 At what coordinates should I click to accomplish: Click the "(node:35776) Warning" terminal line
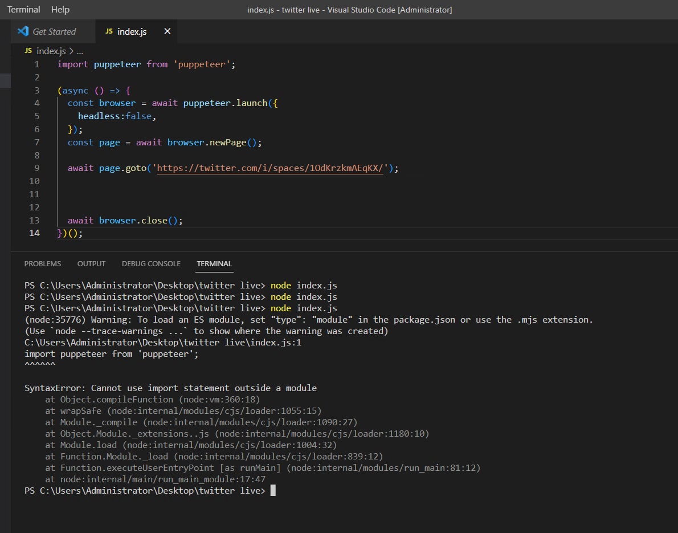pyautogui.click(x=309, y=320)
